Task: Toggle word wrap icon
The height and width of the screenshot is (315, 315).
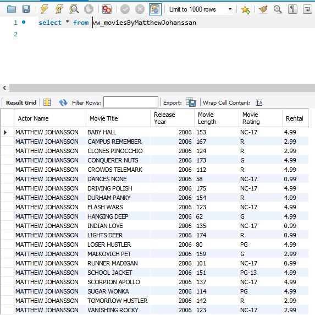Action: click(x=307, y=9)
